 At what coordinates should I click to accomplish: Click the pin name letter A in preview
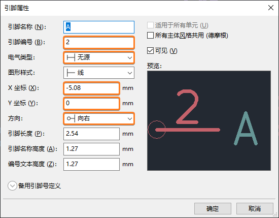tap(246, 128)
